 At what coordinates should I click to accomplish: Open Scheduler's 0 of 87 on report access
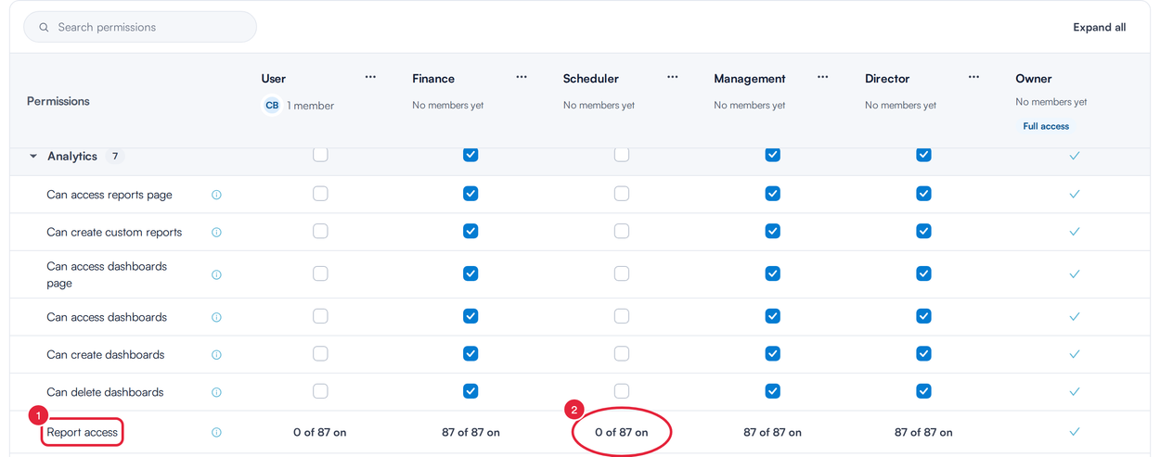(x=622, y=432)
